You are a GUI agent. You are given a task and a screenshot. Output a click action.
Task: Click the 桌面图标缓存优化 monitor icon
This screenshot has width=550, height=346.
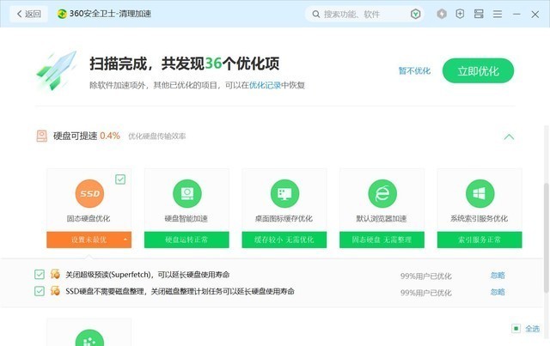pyautogui.click(x=284, y=193)
